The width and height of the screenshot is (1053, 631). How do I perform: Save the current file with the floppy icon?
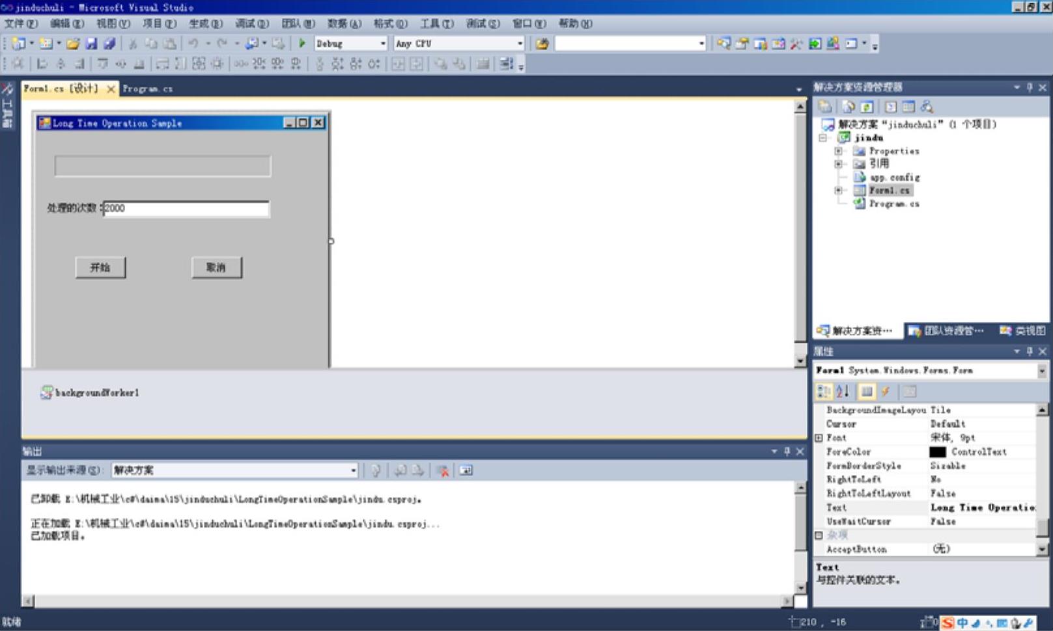pyautogui.click(x=91, y=44)
